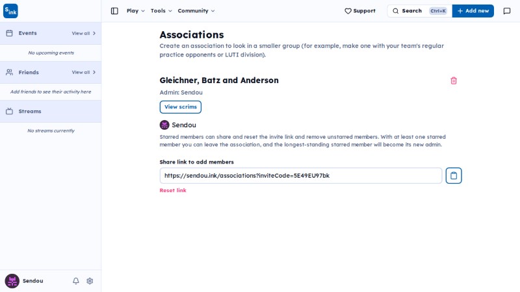Open the settings gear
Viewport: 520px width, 292px height.
coord(90,281)
